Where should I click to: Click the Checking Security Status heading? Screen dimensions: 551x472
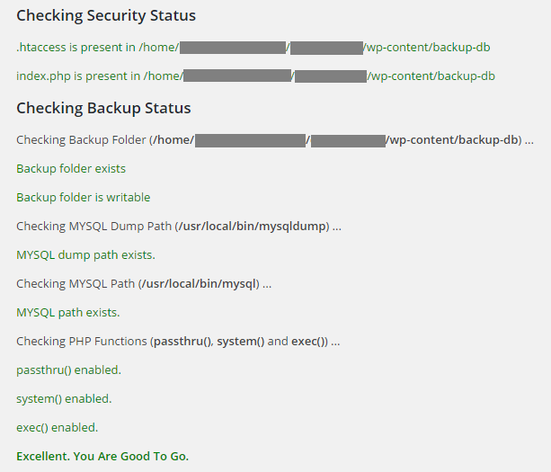click(x=106, y=16)
